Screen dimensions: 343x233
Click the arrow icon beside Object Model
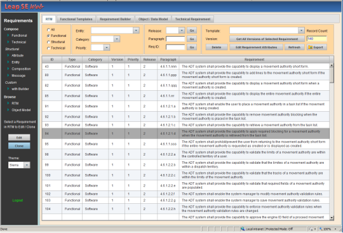pyautogui.click(x=8, y=110)
